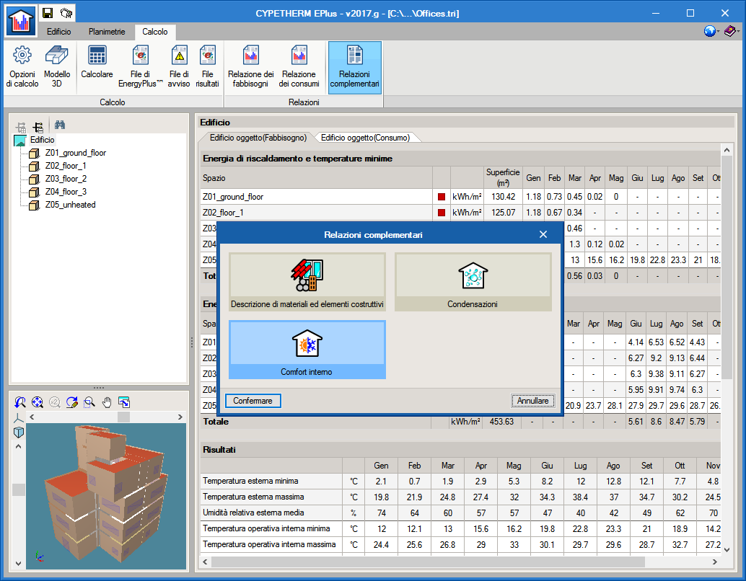Click the binoculars search icon

[60, 125]
